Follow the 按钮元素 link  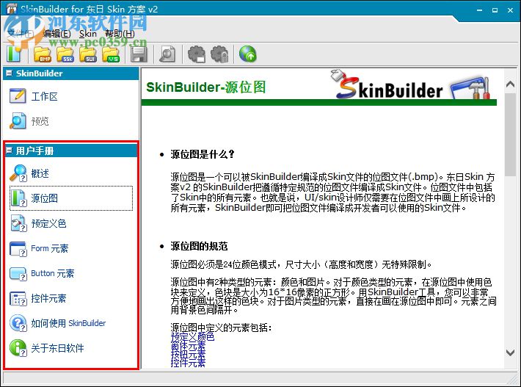click(x=188, y=354)
